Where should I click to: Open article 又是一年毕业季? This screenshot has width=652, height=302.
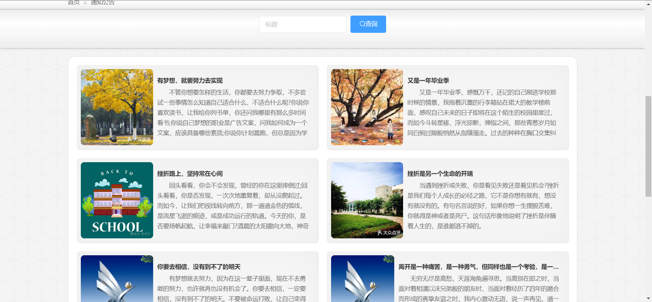point(428,81)
